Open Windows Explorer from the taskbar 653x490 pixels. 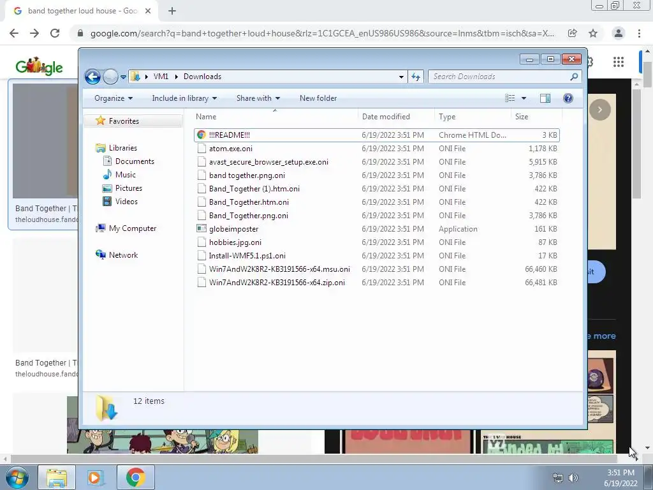(57, 477)
